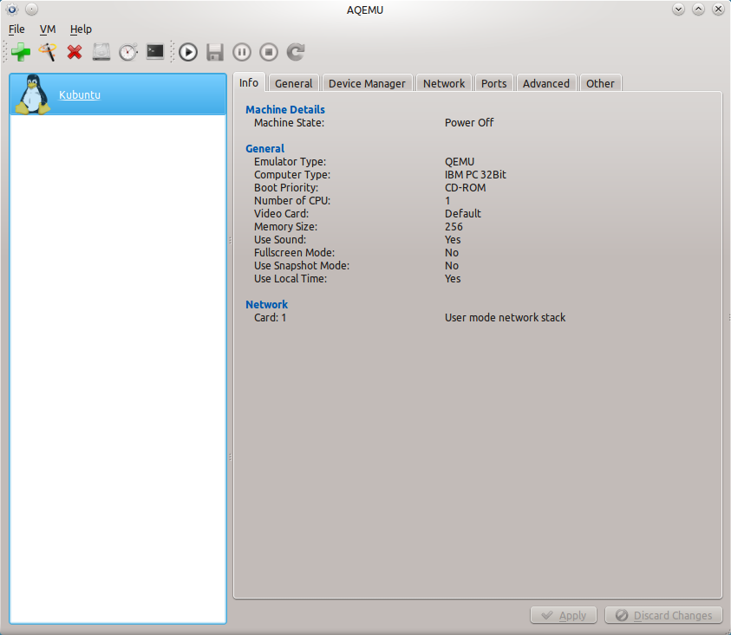Click the IBM PC 32Bit value
This screenshot has height=635, width=731.
tap(475, 175)
